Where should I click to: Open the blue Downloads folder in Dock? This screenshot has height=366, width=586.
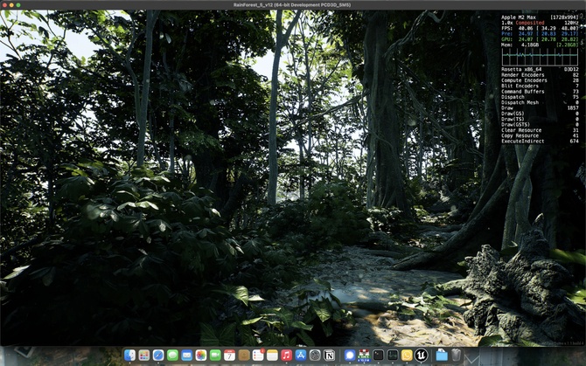pos(442,356)
